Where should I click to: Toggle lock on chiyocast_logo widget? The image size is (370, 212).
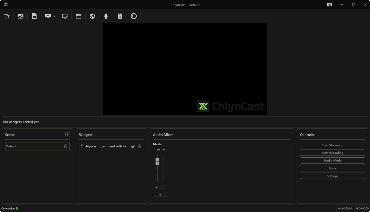click(133, 146)
